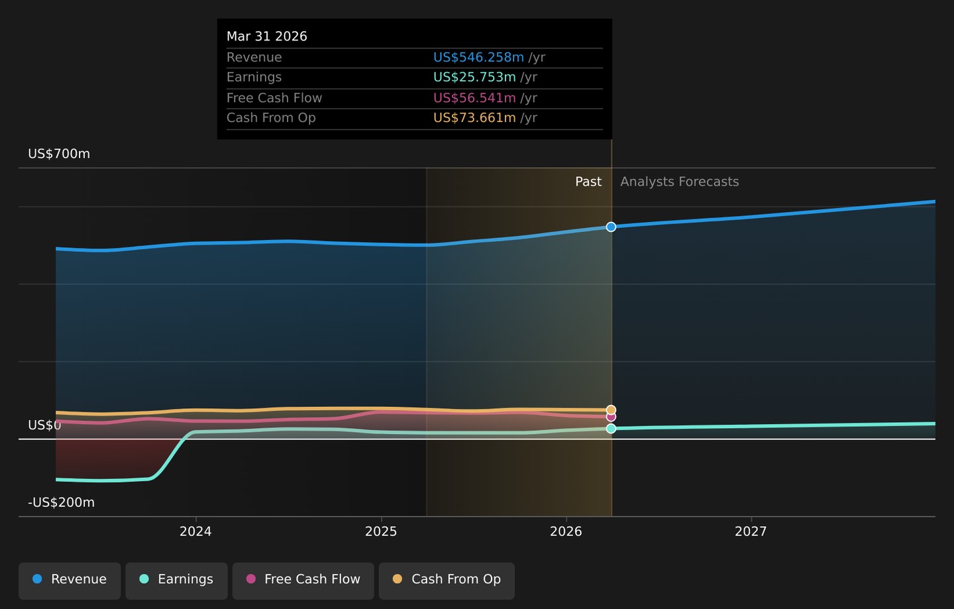Click the Past label on chart
The height and width of the screenshot is (609, 954).
pyautogui.click(x=588, y=182)
